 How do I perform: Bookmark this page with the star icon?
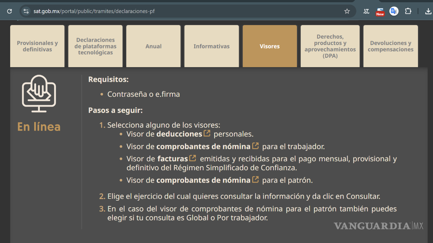(347, 11)
